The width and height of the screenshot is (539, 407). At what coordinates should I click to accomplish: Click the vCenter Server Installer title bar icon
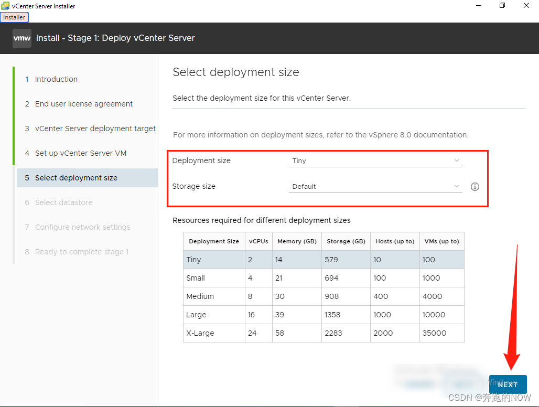pos(5,6)
